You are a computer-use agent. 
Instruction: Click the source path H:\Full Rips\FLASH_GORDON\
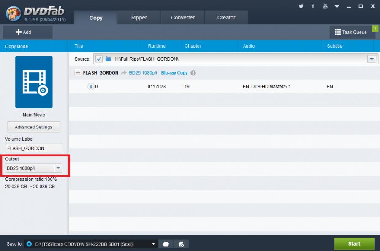coord(147,59)
